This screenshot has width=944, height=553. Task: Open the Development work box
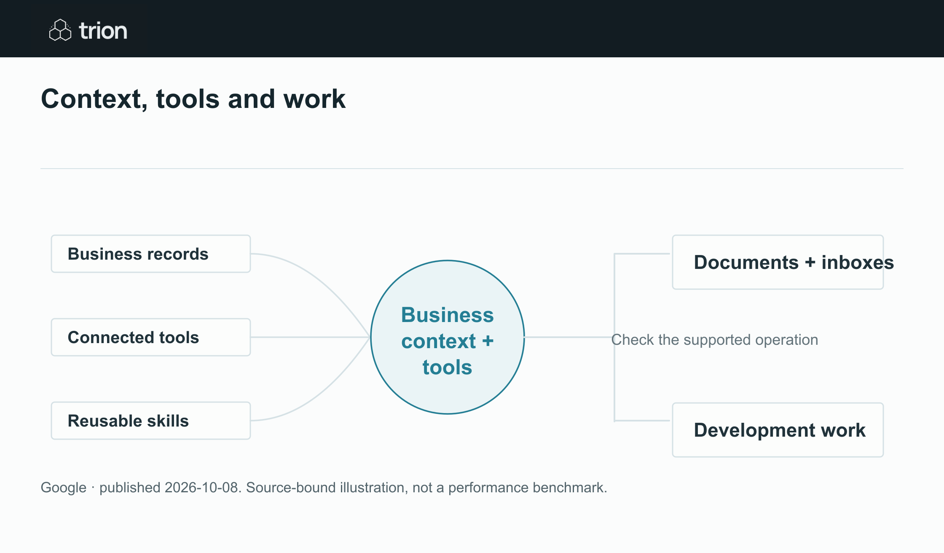coord(778,430)
